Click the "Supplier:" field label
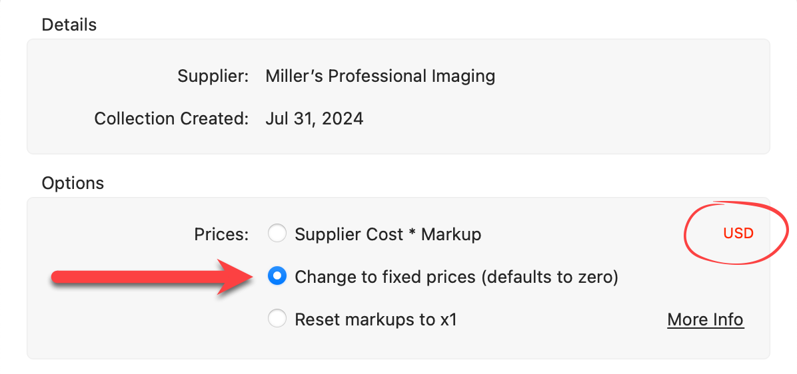 [213, 76]
